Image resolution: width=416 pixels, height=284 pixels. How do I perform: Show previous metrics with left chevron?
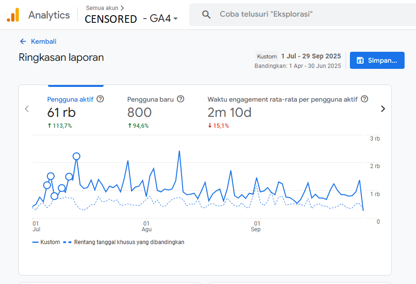(x=27, y=109)
